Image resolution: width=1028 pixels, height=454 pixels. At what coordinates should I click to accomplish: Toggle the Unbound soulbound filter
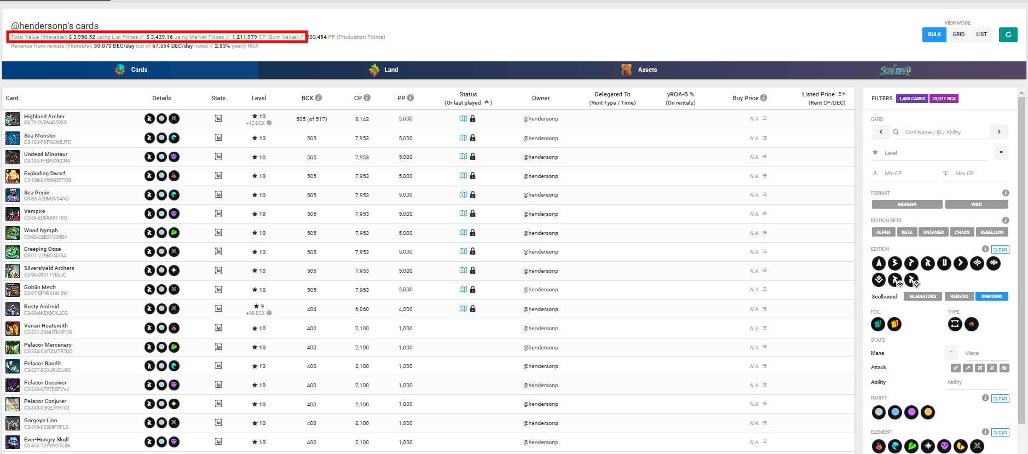[x=991, y=296]
